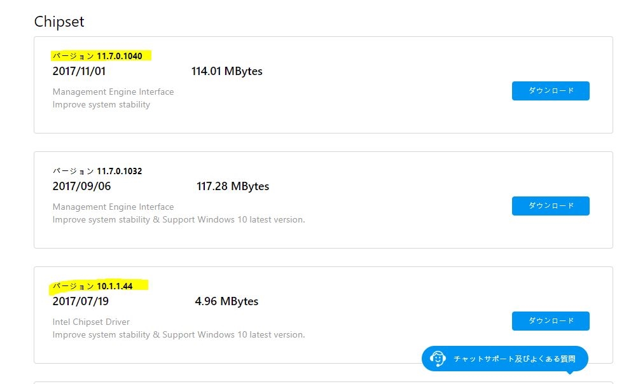Click Management Engine Interface in the 2017/11/01 entry
This screenshot has width=638, height=384.
[x=113, y=92]
